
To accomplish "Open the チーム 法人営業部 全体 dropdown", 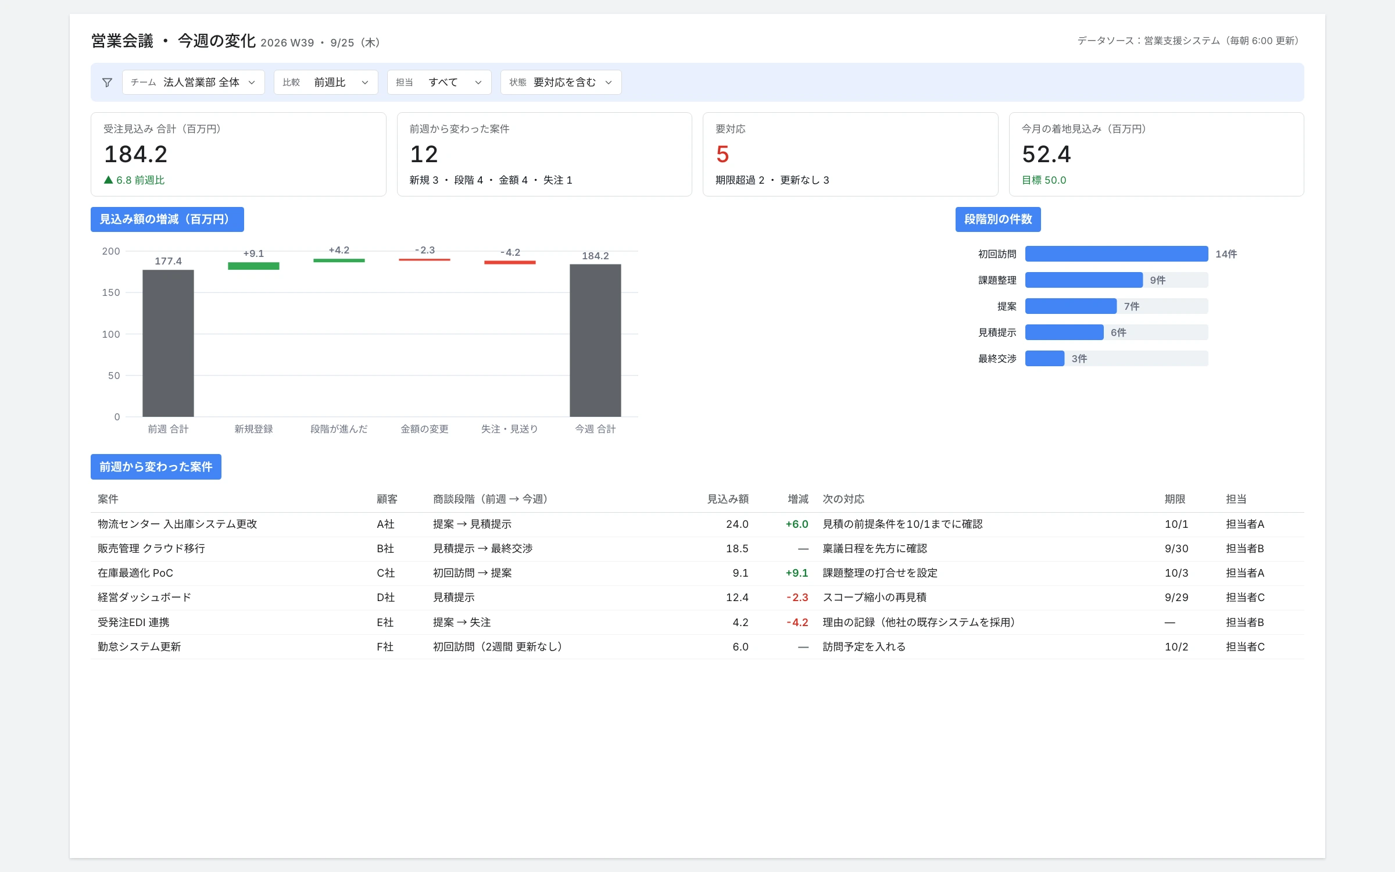I will coord(193,83).
